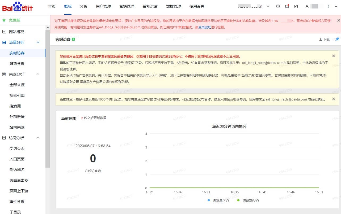Image resolution: width=341 pixels, height=214 pixels.
Task: Pin the 实时访客 report with pin icon
Action: 337,39
